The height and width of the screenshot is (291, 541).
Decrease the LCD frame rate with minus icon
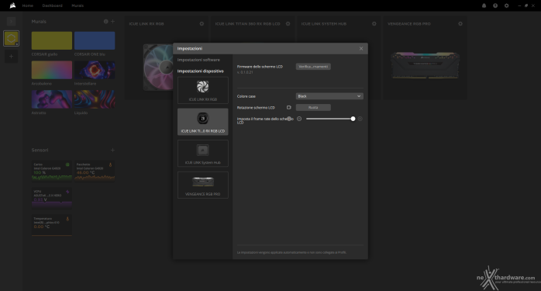(x=299, y=119)
